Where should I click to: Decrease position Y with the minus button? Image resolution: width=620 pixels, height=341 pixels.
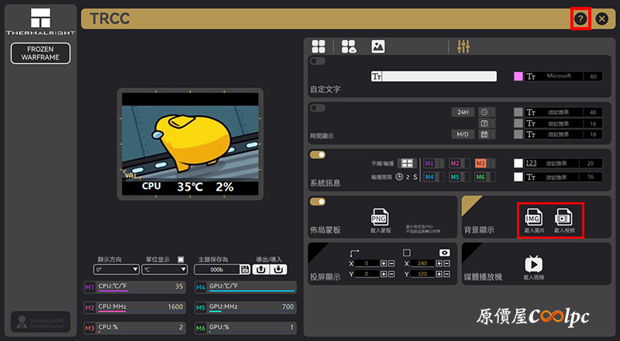(391, 274)
